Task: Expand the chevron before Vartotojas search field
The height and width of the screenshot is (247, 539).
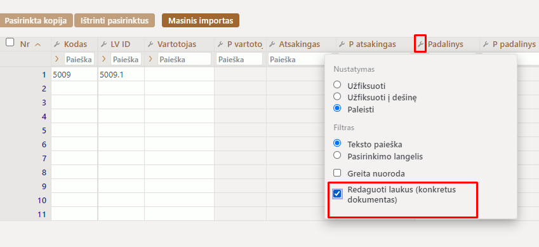Action: coord(150,59)
